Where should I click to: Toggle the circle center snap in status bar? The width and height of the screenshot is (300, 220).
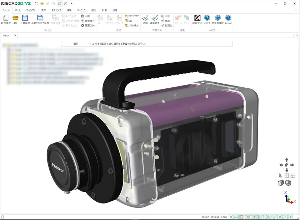click(x=266, y=217)
